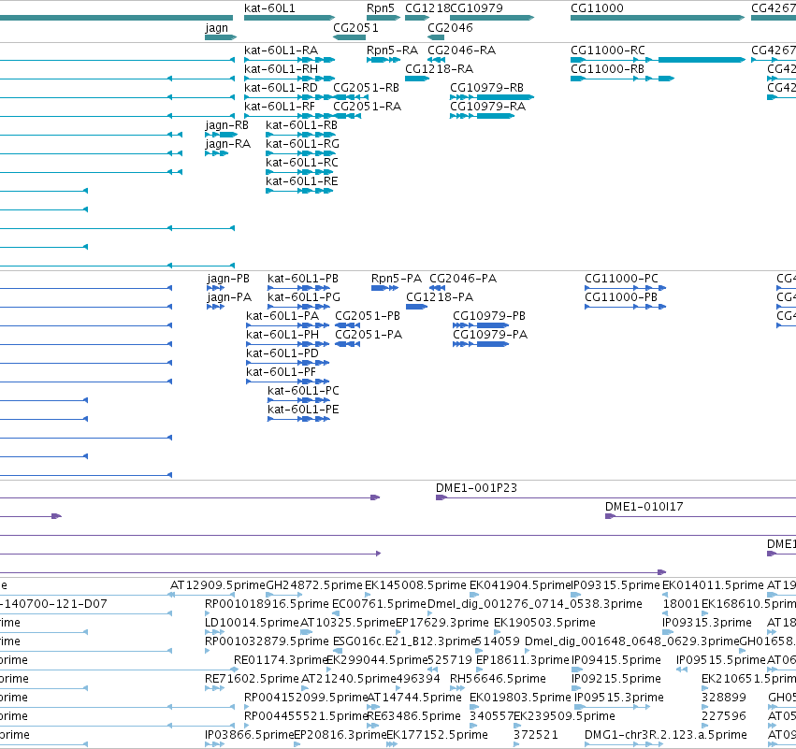Viewport: 796px width, 749px height.
Task: Select protein CG11000-PB
Action: [621, 297]
